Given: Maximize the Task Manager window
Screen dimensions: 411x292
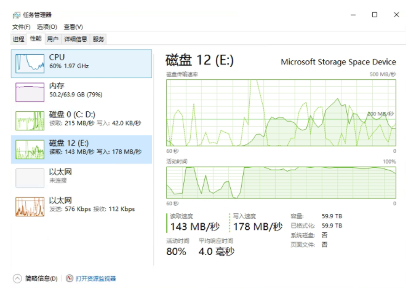Looking at the screenshot, I should 374,14.
